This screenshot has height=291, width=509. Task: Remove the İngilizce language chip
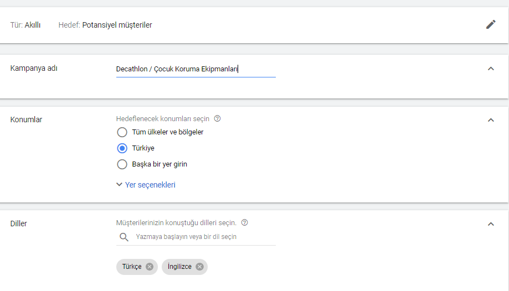[199, 267]
